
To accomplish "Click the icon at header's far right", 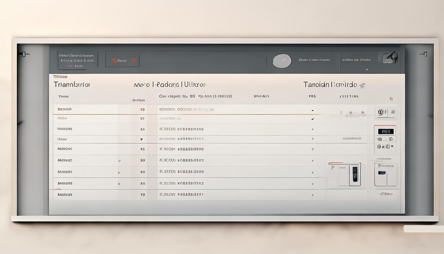I will point(389,58).
